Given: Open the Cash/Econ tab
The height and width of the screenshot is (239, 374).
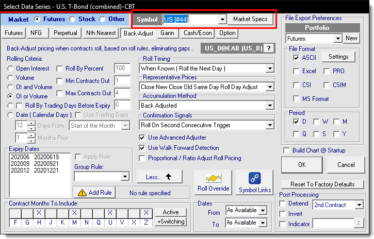Looking at the screenshot, I should coord(197,33).
